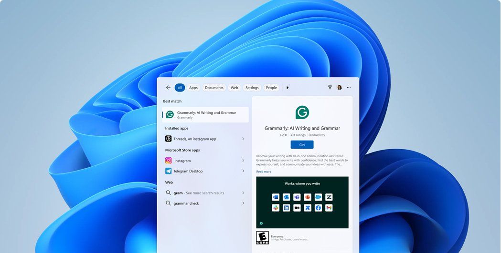Switch to the Web filter tab

pos(235,88)
